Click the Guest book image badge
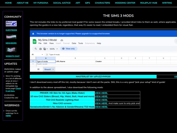Image resolution: width=177 pixels, height=133 pixels. tap(11, 24)
